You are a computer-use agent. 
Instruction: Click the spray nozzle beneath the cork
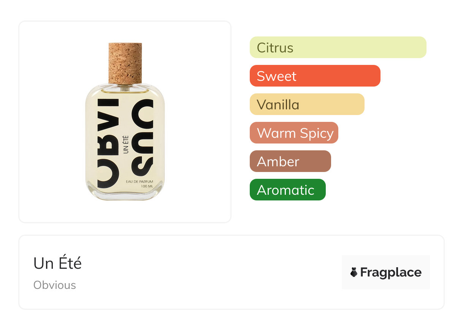(x=124, y=87)
